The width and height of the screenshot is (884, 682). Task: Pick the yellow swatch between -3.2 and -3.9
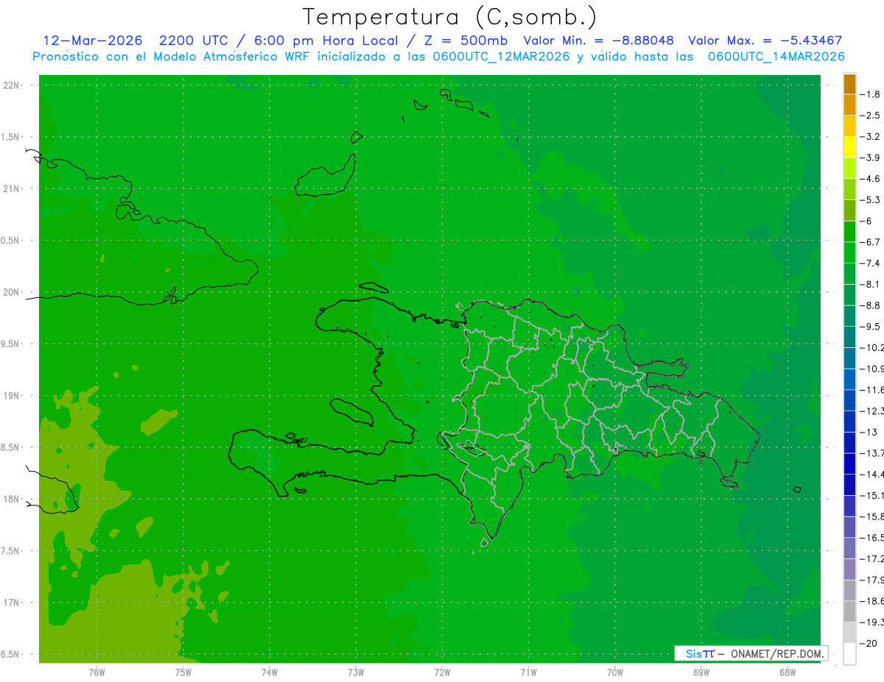pyautogui.click(x=849, y=147)
